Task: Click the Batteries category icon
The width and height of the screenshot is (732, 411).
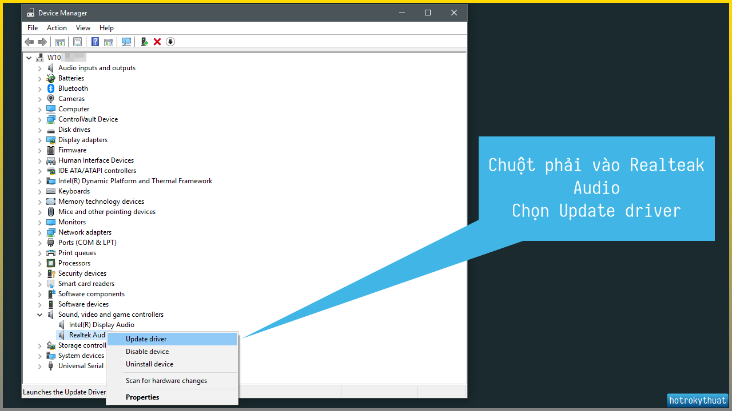Action: (51, 78)
